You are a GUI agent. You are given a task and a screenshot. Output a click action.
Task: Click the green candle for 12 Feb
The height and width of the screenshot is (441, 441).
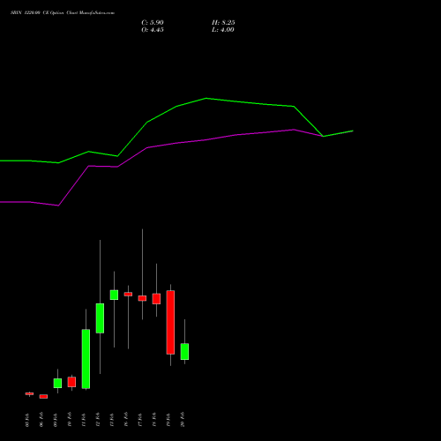(x=100, y=318)
